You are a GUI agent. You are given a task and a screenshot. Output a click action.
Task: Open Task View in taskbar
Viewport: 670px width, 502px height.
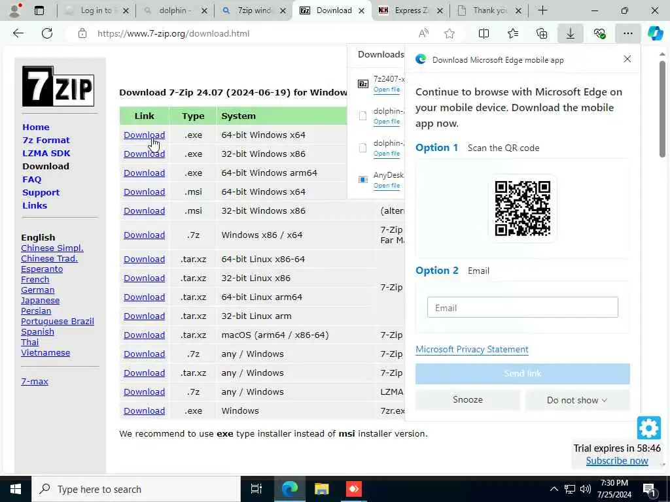tap(256, 489)
